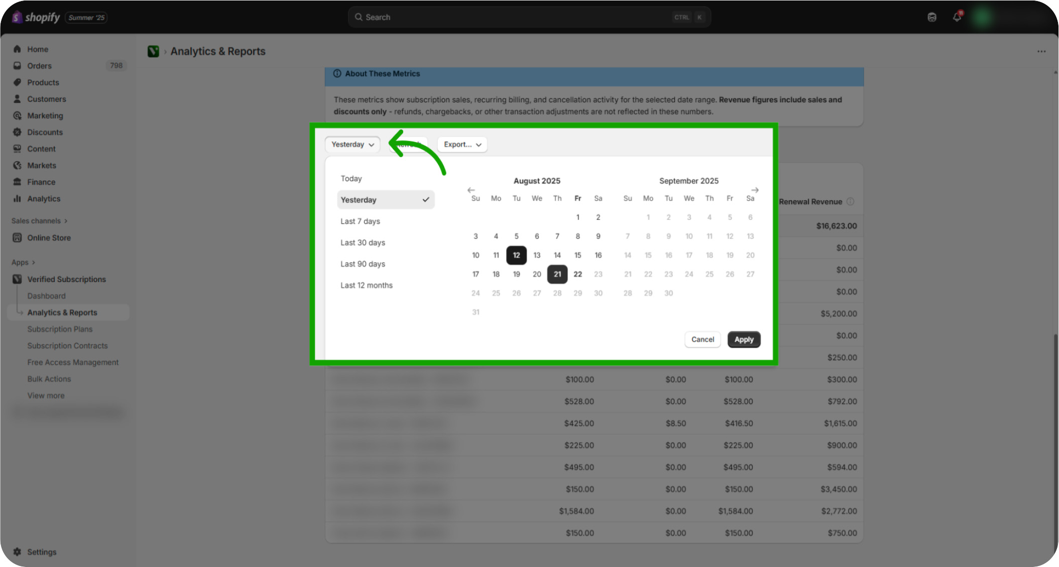The height and width of the screenshot is (567, 1059).
Task: Click the $8.50 discount cell
Action: coord(675,423)
